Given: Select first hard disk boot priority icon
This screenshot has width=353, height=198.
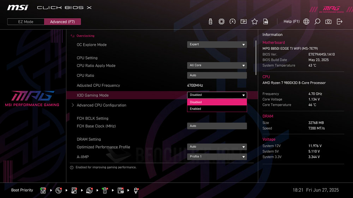Looking at the screenshot, I should tap(43, 190).
